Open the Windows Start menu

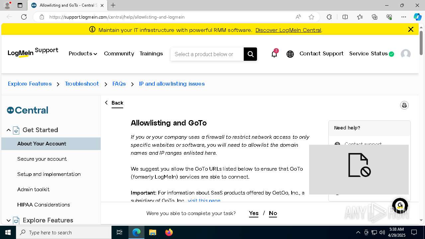8,232
